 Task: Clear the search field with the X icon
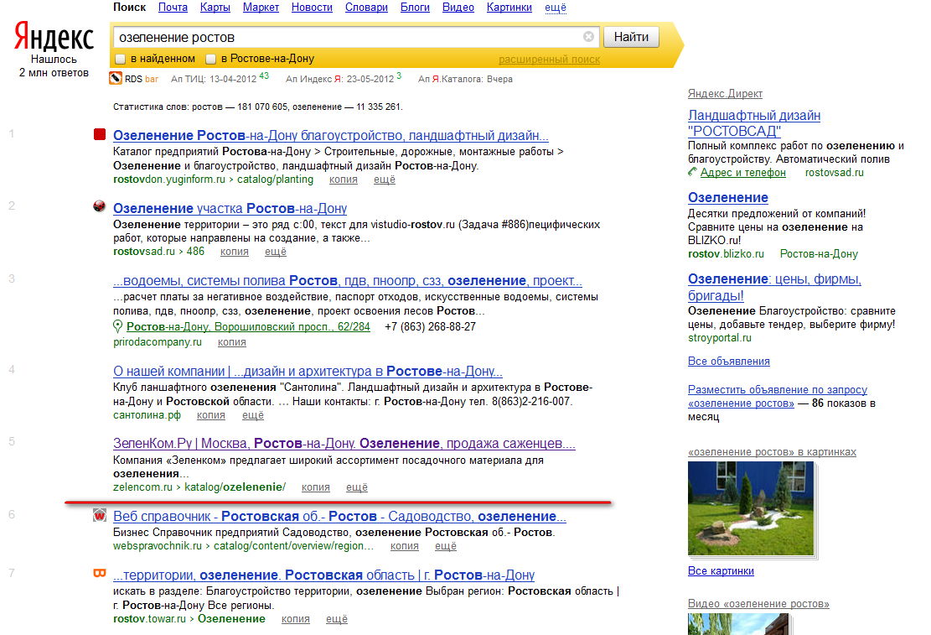click(588, 37)
